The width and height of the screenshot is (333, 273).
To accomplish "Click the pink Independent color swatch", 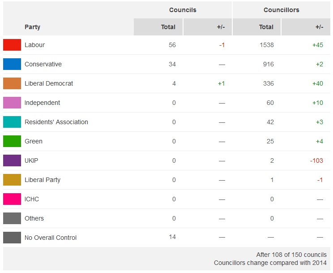I will (x=12, y=103).
